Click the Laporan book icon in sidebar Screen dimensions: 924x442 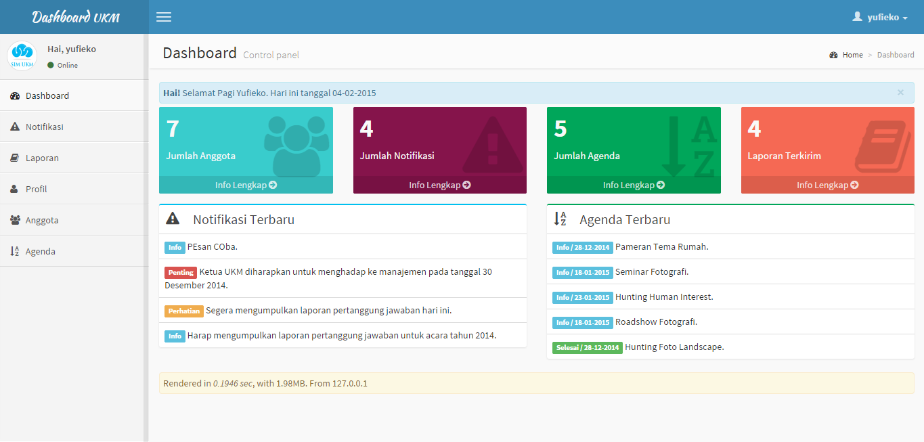click(x=15, y=158)
